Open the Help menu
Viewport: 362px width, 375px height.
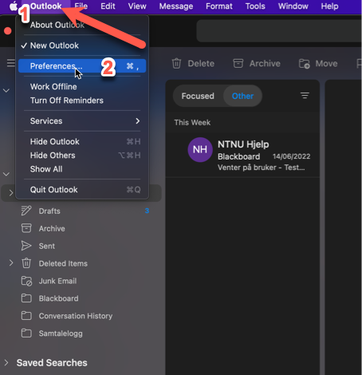coord(329,6)
